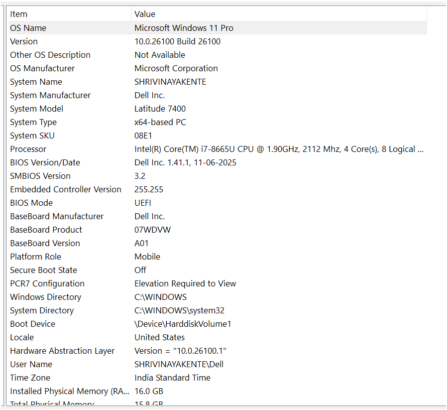Click the Item column header

[70, 14]
